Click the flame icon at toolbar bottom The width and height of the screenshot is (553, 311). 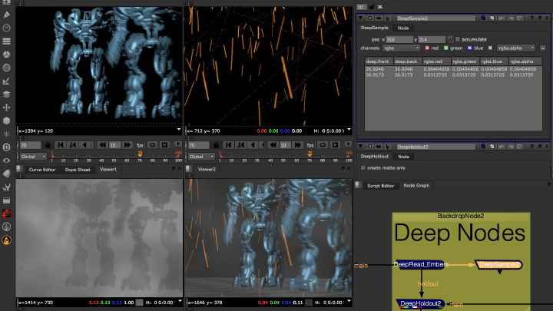6,240
